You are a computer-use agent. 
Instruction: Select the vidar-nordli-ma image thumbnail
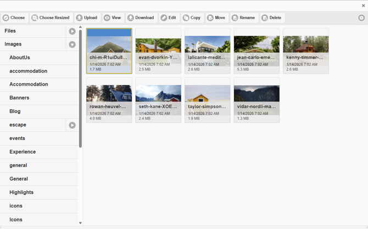(257, 100)
